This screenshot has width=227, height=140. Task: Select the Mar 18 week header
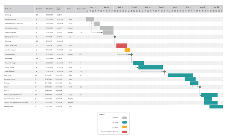coord(202,7)
